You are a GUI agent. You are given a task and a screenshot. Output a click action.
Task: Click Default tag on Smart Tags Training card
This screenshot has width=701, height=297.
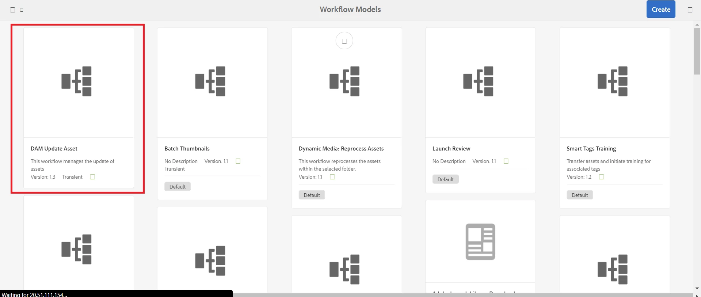[580, 195]
